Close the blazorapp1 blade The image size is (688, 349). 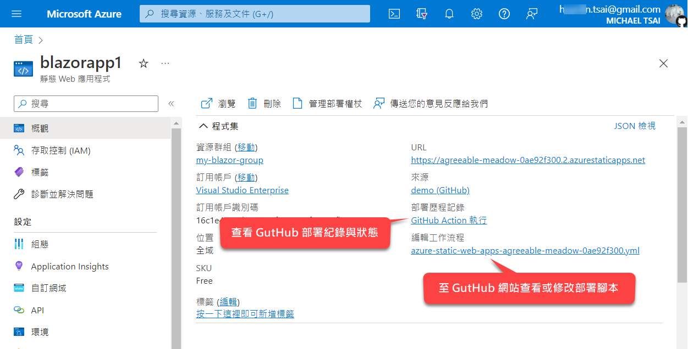point(663,64)
